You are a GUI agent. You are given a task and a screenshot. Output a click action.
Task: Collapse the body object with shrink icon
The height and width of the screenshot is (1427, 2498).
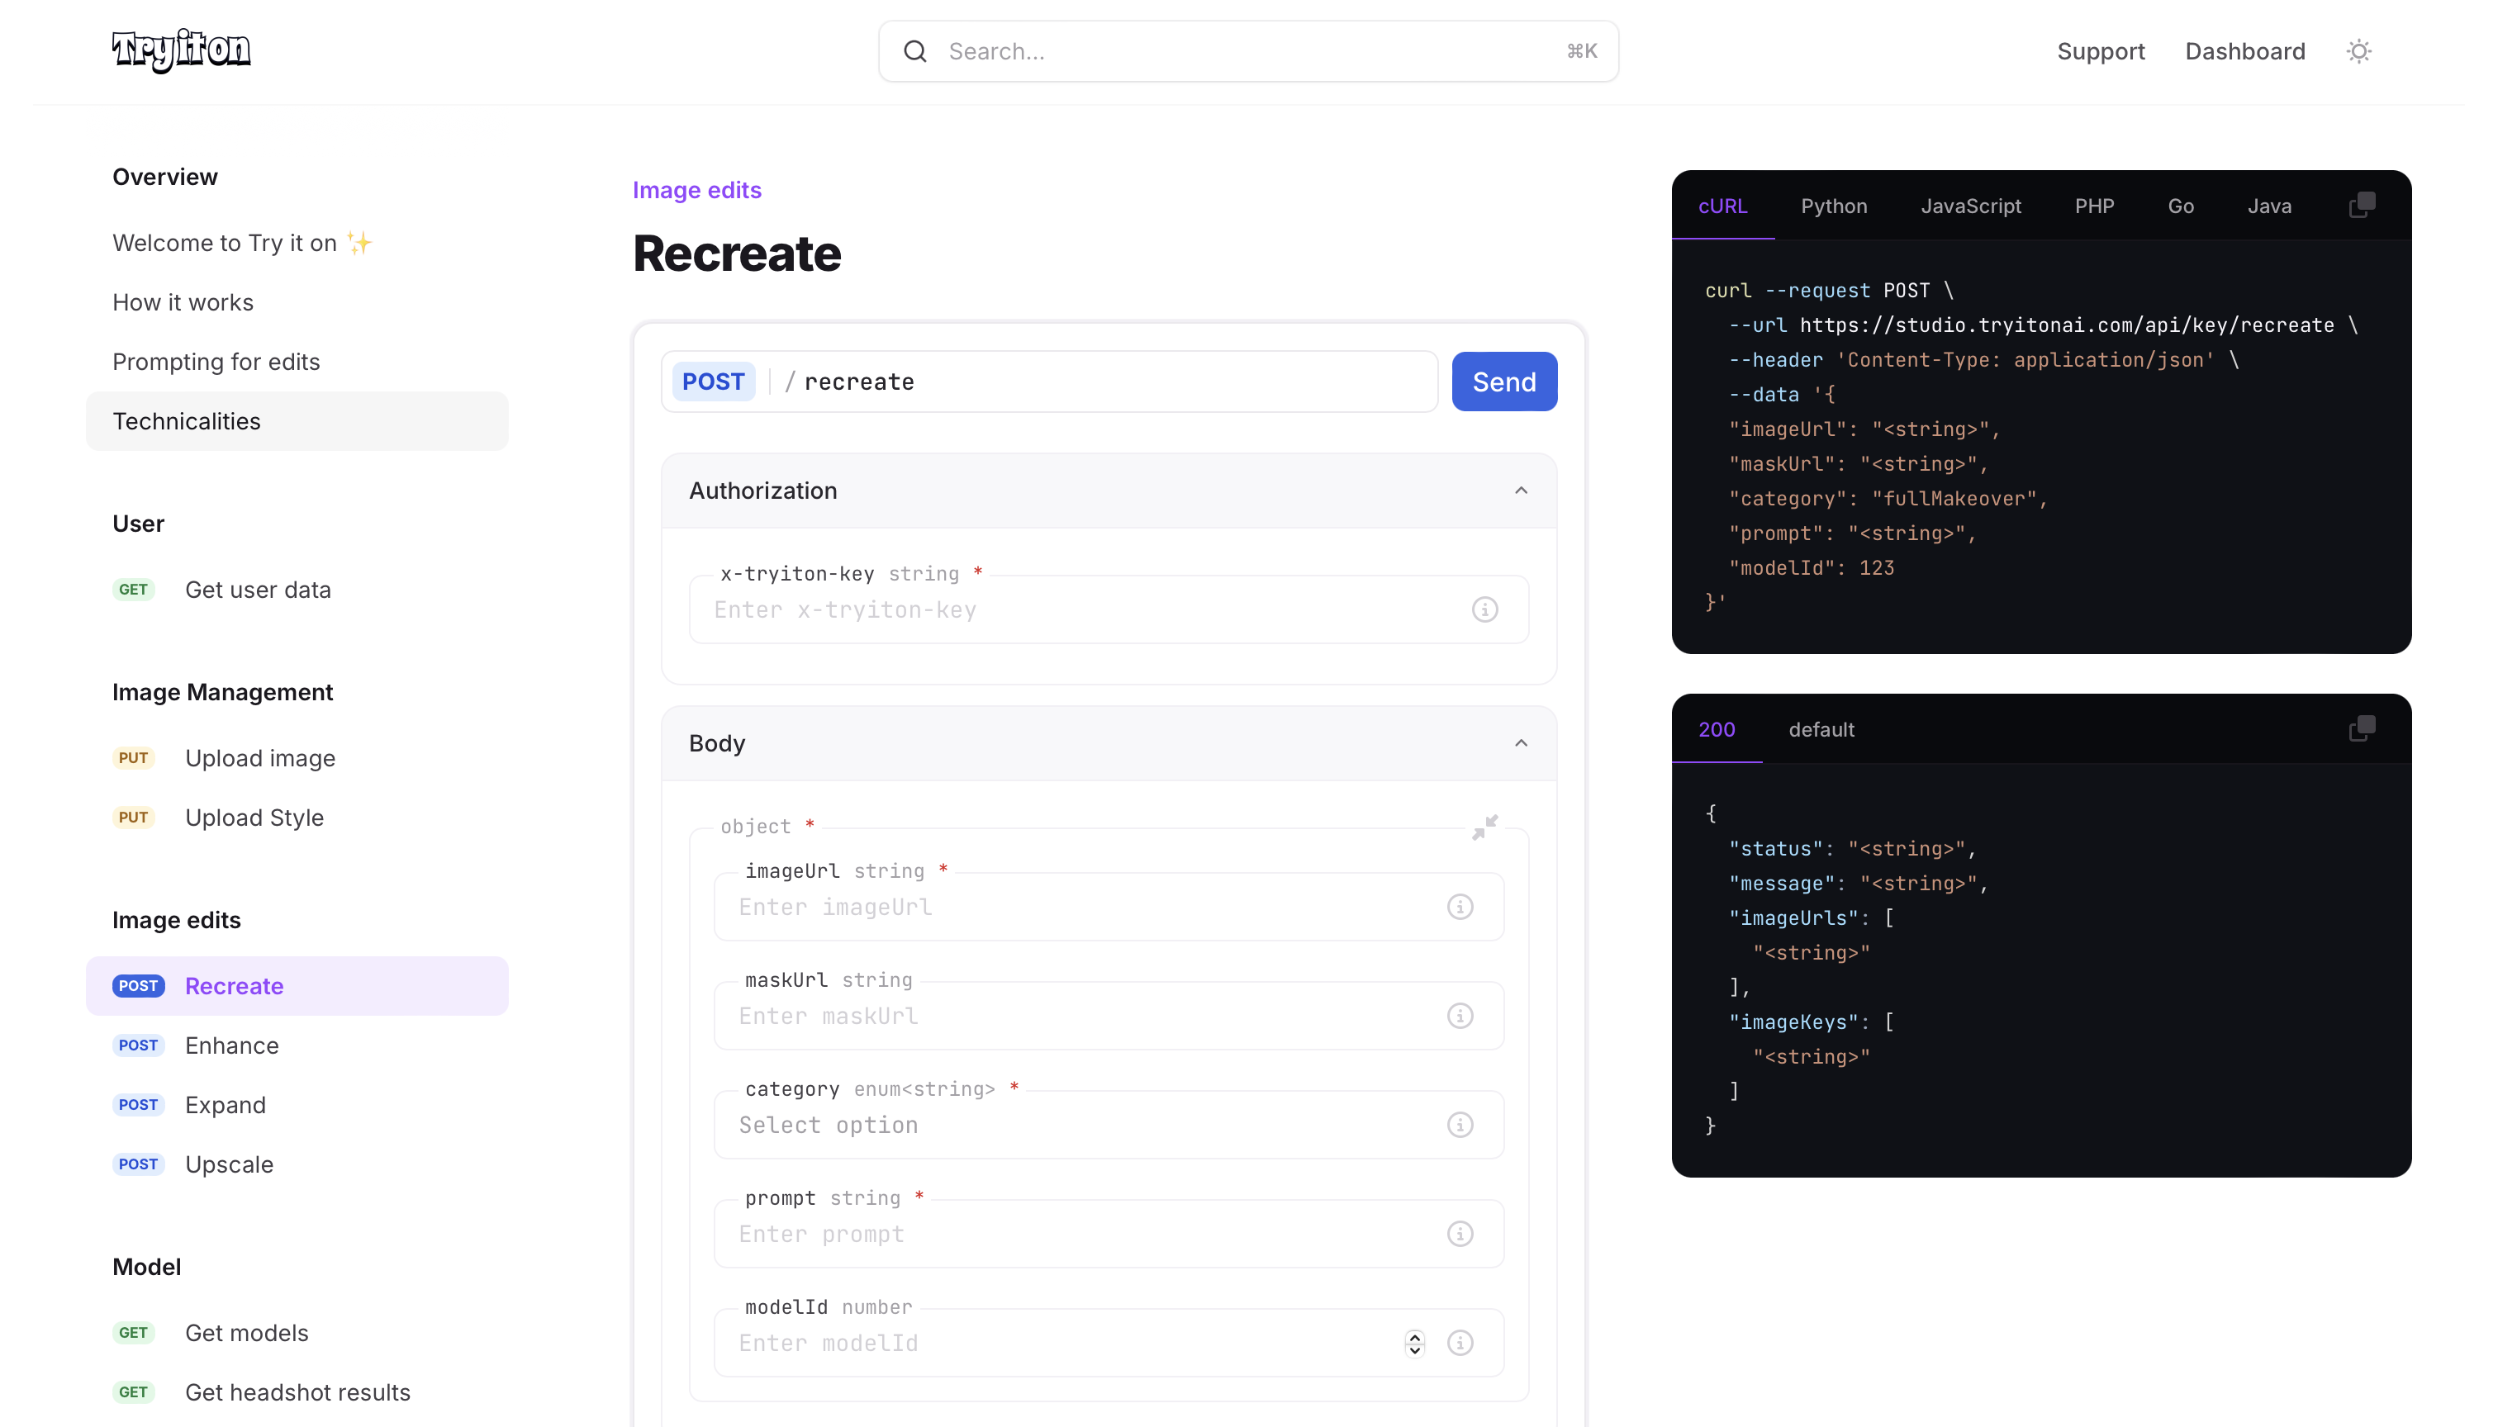pos(1484,826)
